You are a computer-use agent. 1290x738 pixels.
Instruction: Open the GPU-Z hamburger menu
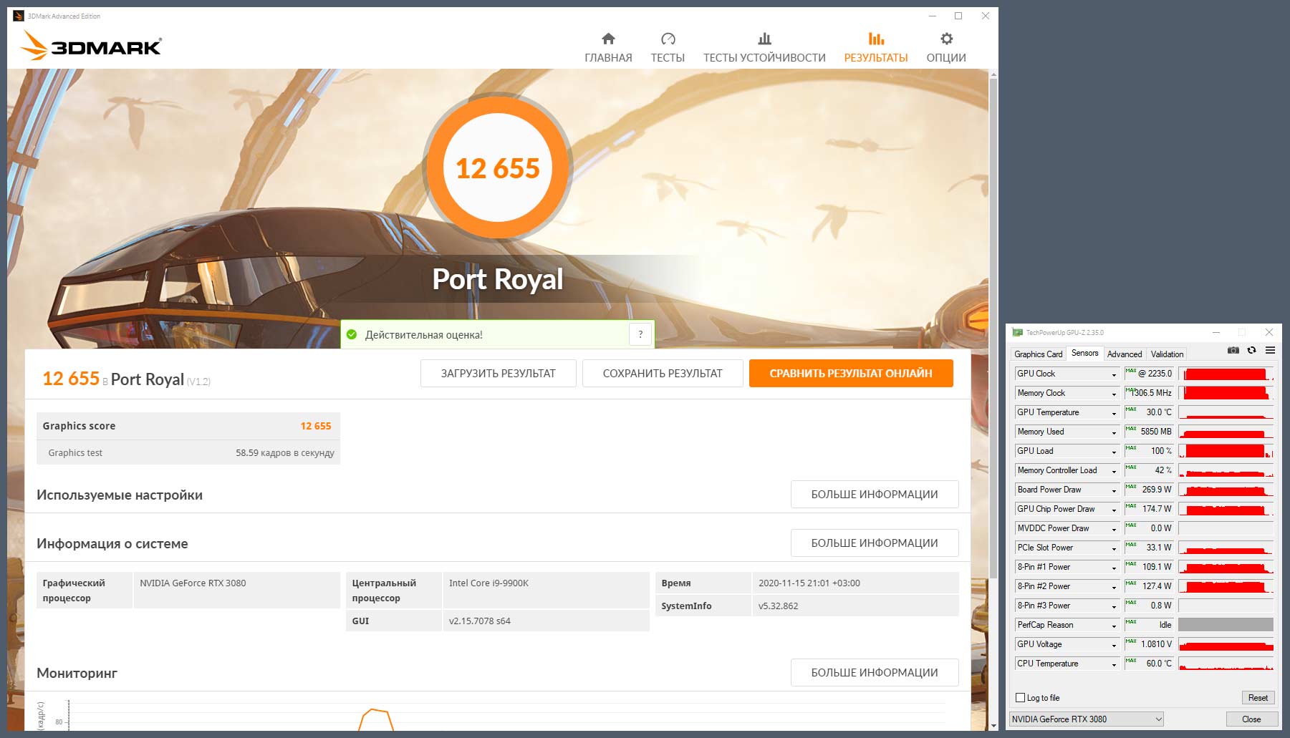(1270, 350)
